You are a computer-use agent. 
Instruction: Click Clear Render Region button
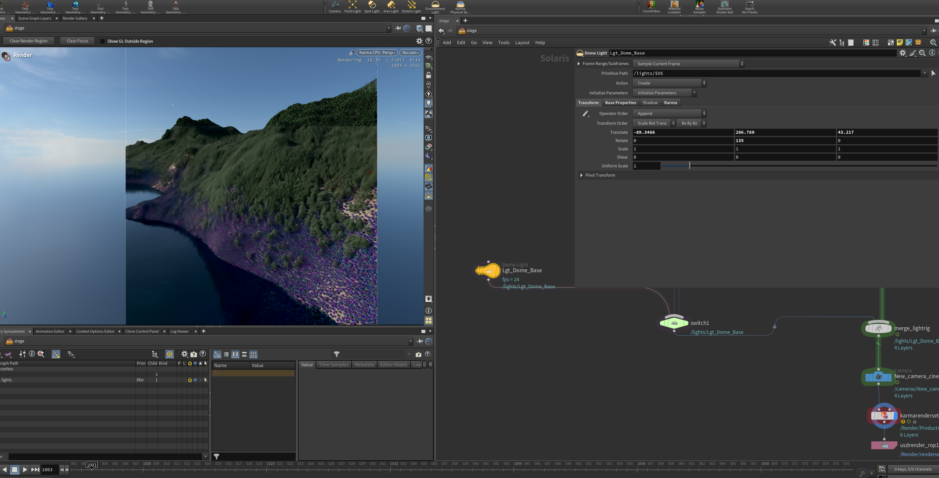(29, 41)
